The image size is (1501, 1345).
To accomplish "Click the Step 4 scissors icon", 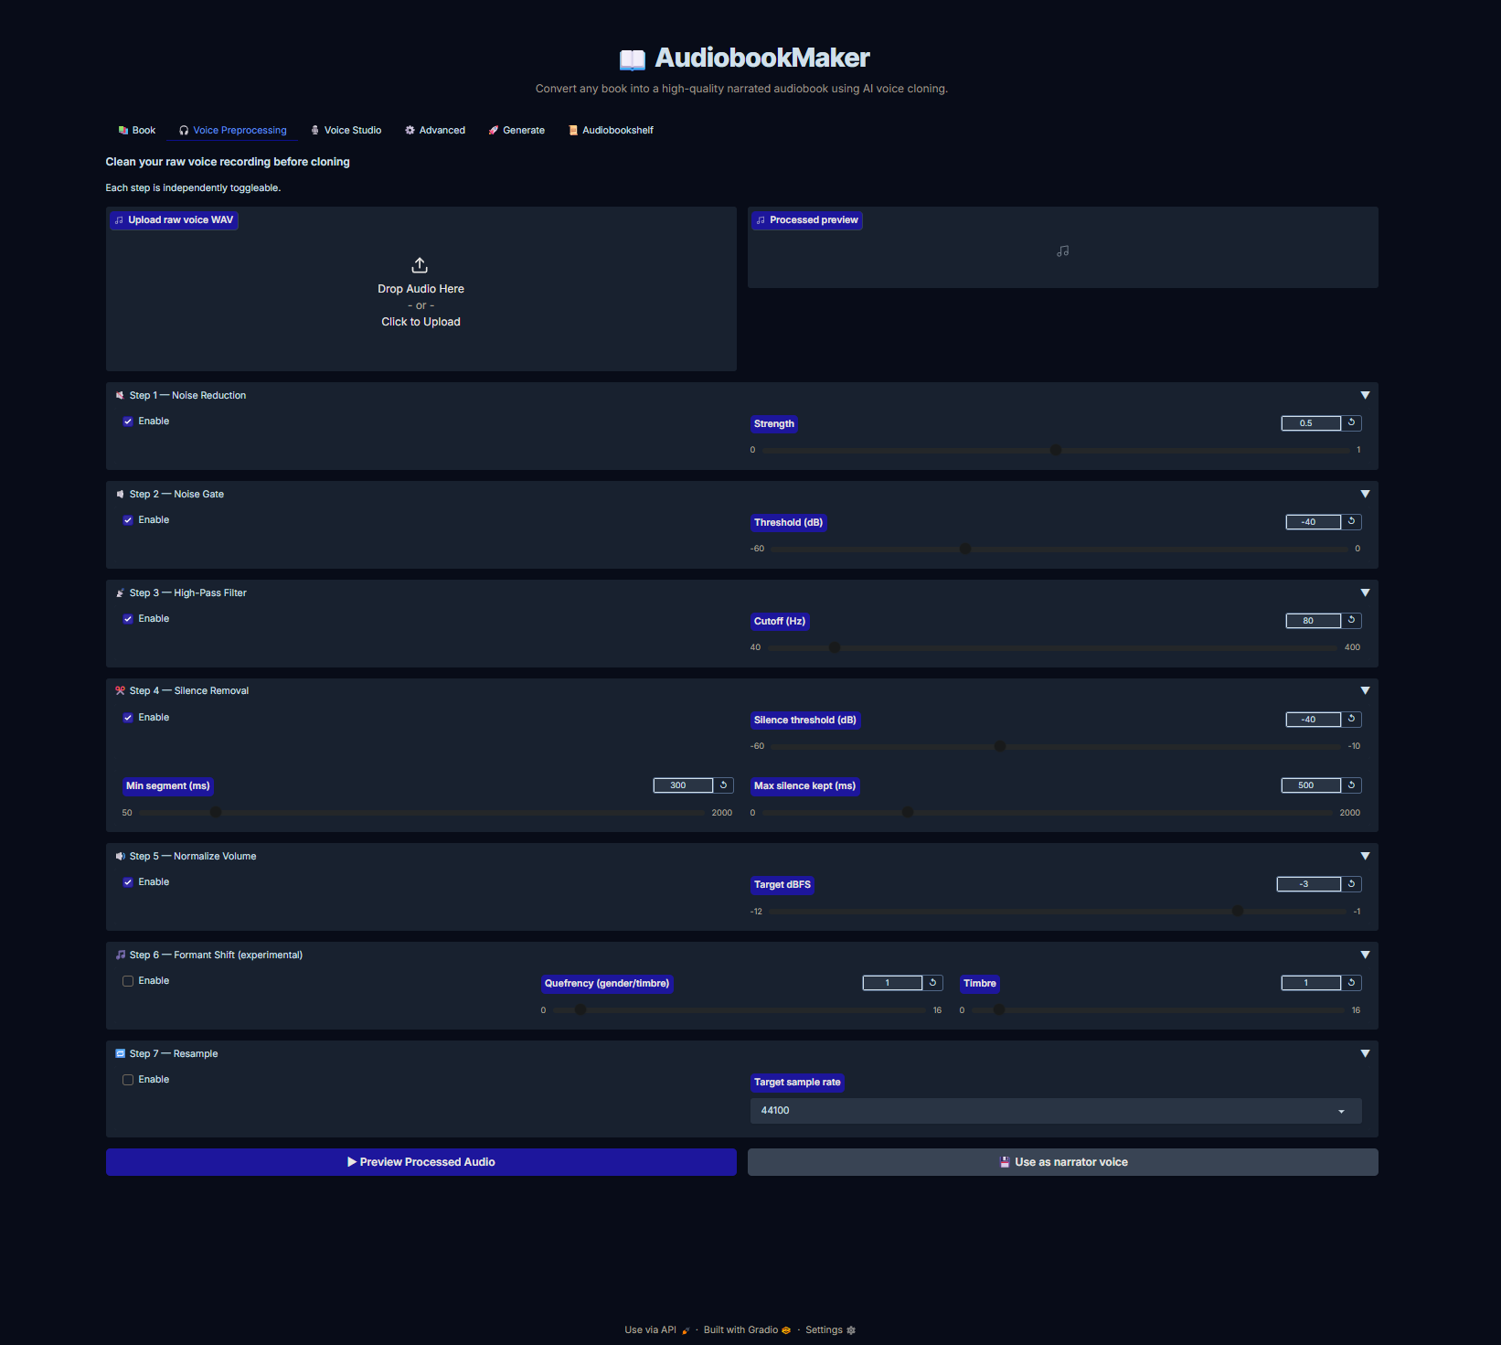I will click(120, 691).
